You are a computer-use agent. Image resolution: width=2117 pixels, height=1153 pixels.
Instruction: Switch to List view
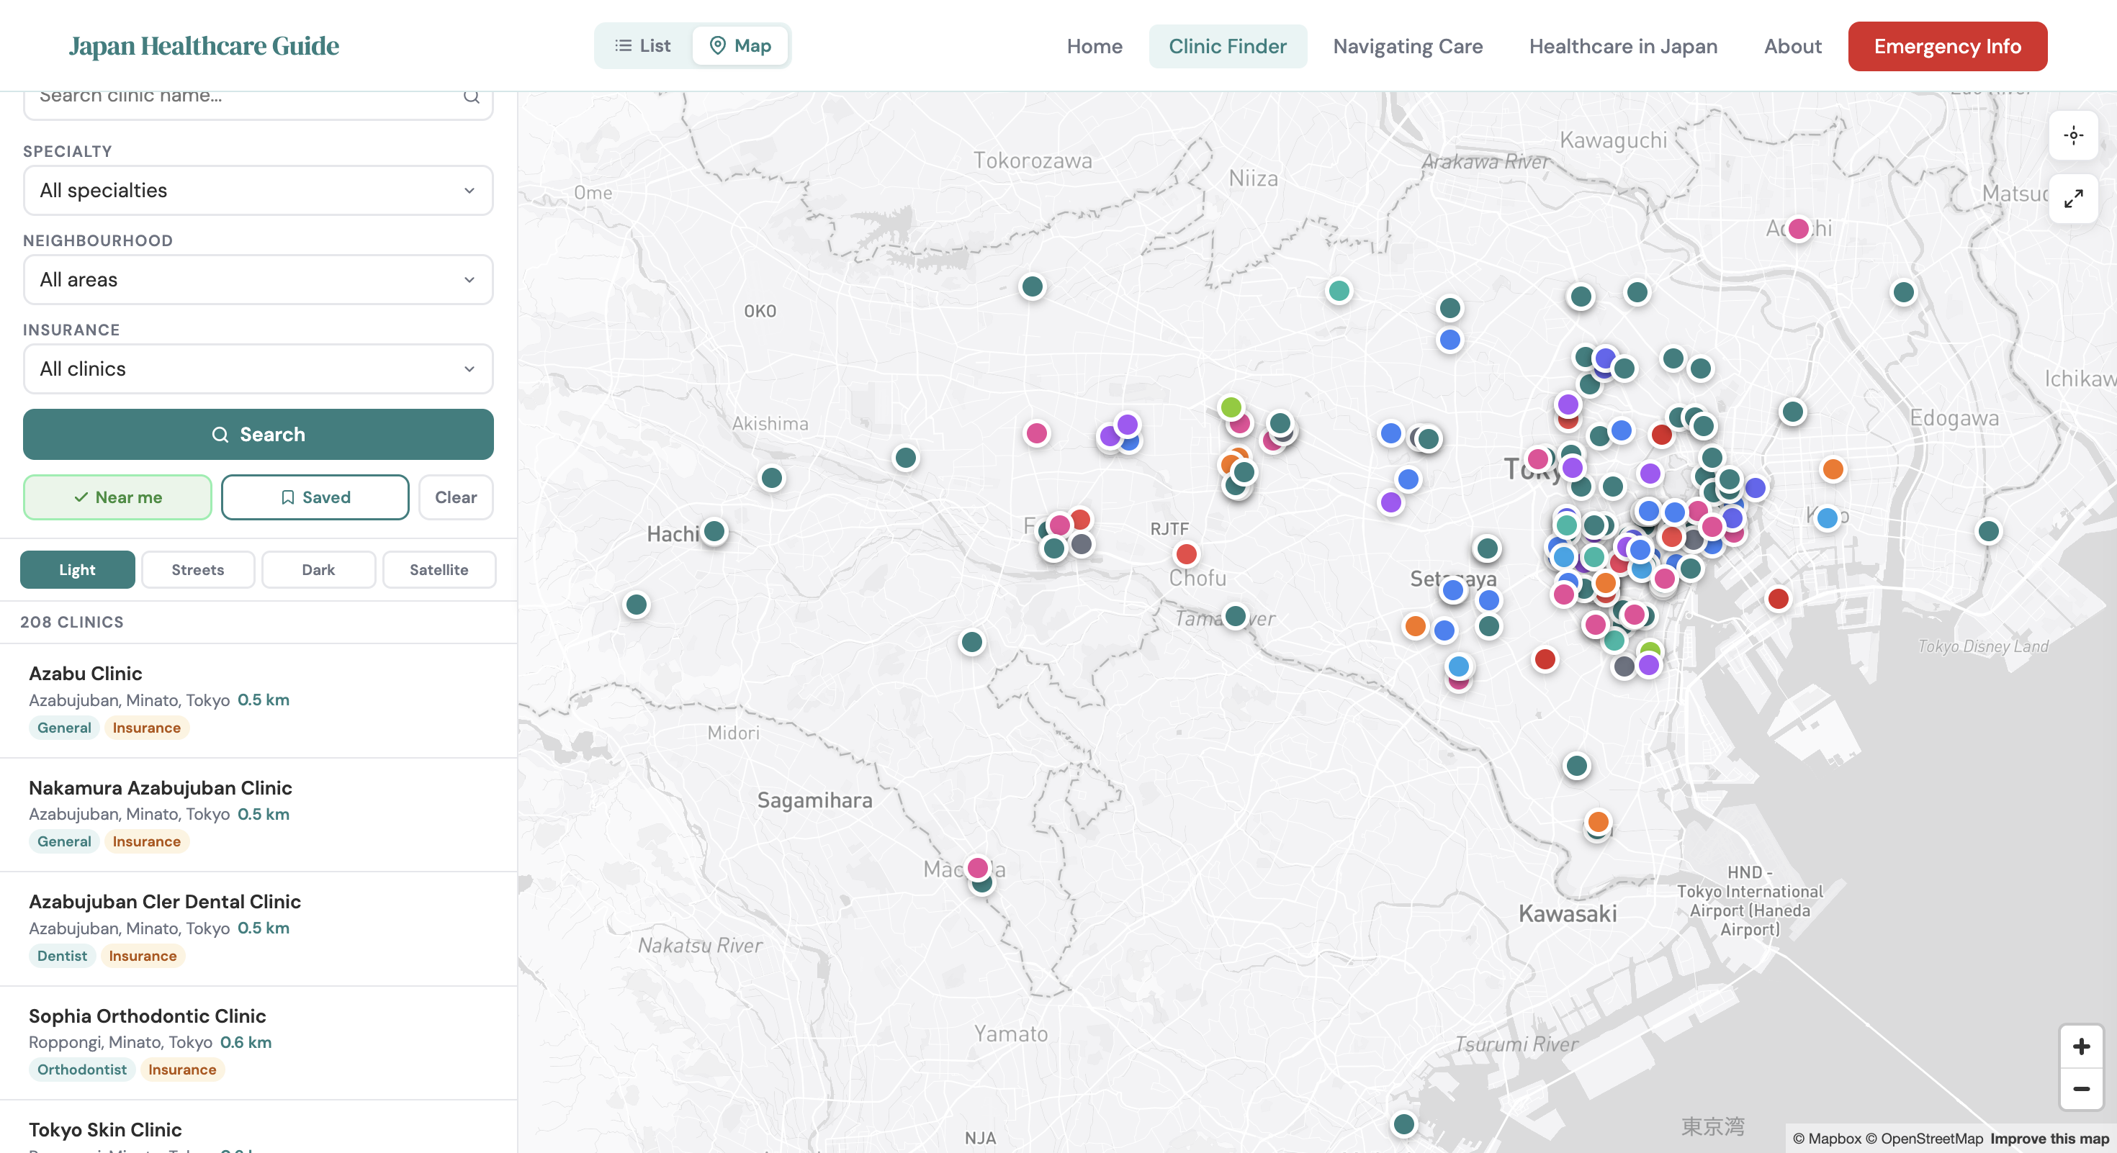pyautogui.click(x=642, y=46)
